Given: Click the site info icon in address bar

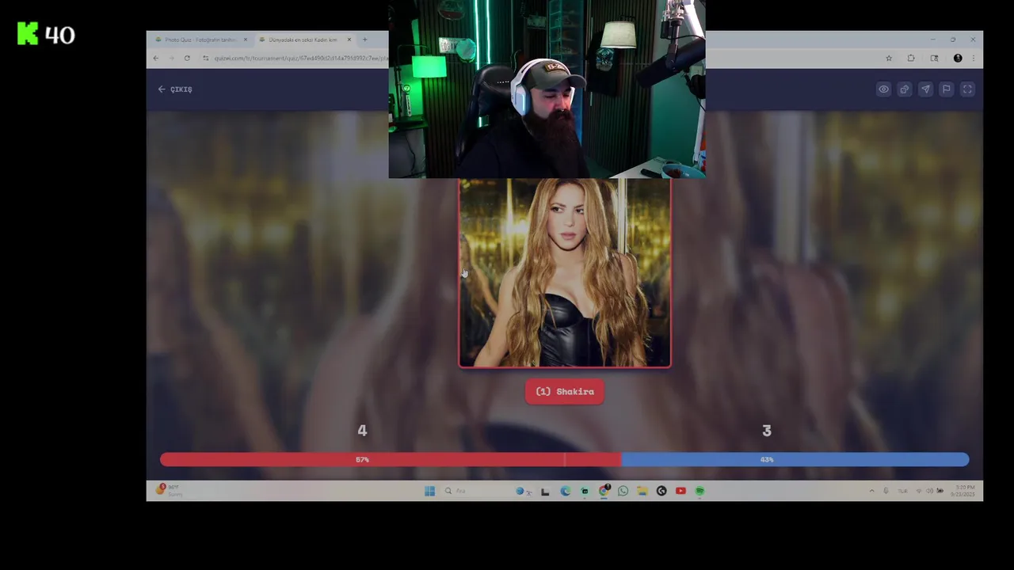Looking at the screenshot, I should point(205,58).
